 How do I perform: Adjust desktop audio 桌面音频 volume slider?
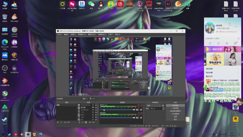point(118,118)
